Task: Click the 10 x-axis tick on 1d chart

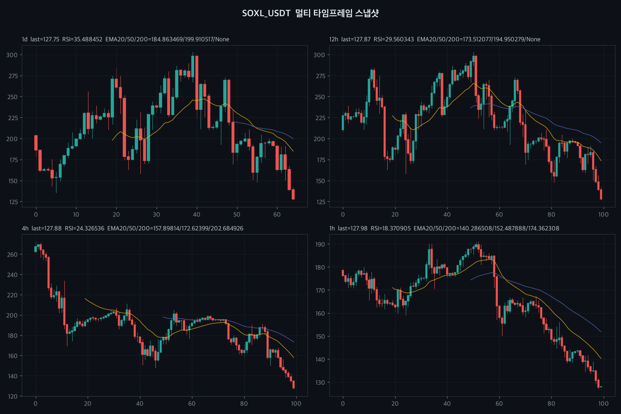Action: click(x=76, y=215)
